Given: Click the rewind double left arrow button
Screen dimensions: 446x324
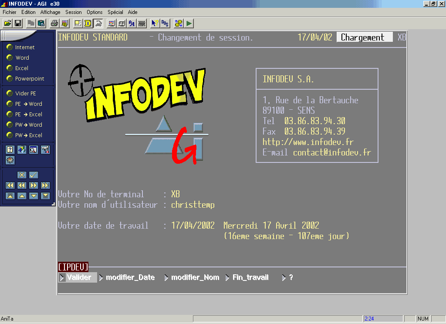Looking at the screenshot, I should (x=22, y=186).
